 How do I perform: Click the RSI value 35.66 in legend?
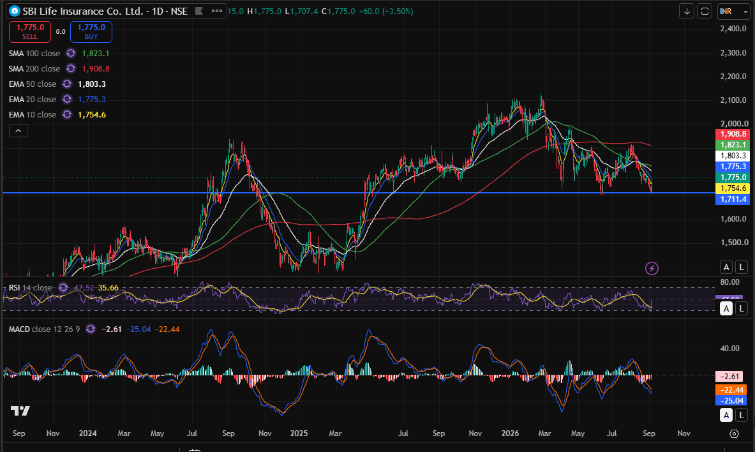tap(108, 288)
